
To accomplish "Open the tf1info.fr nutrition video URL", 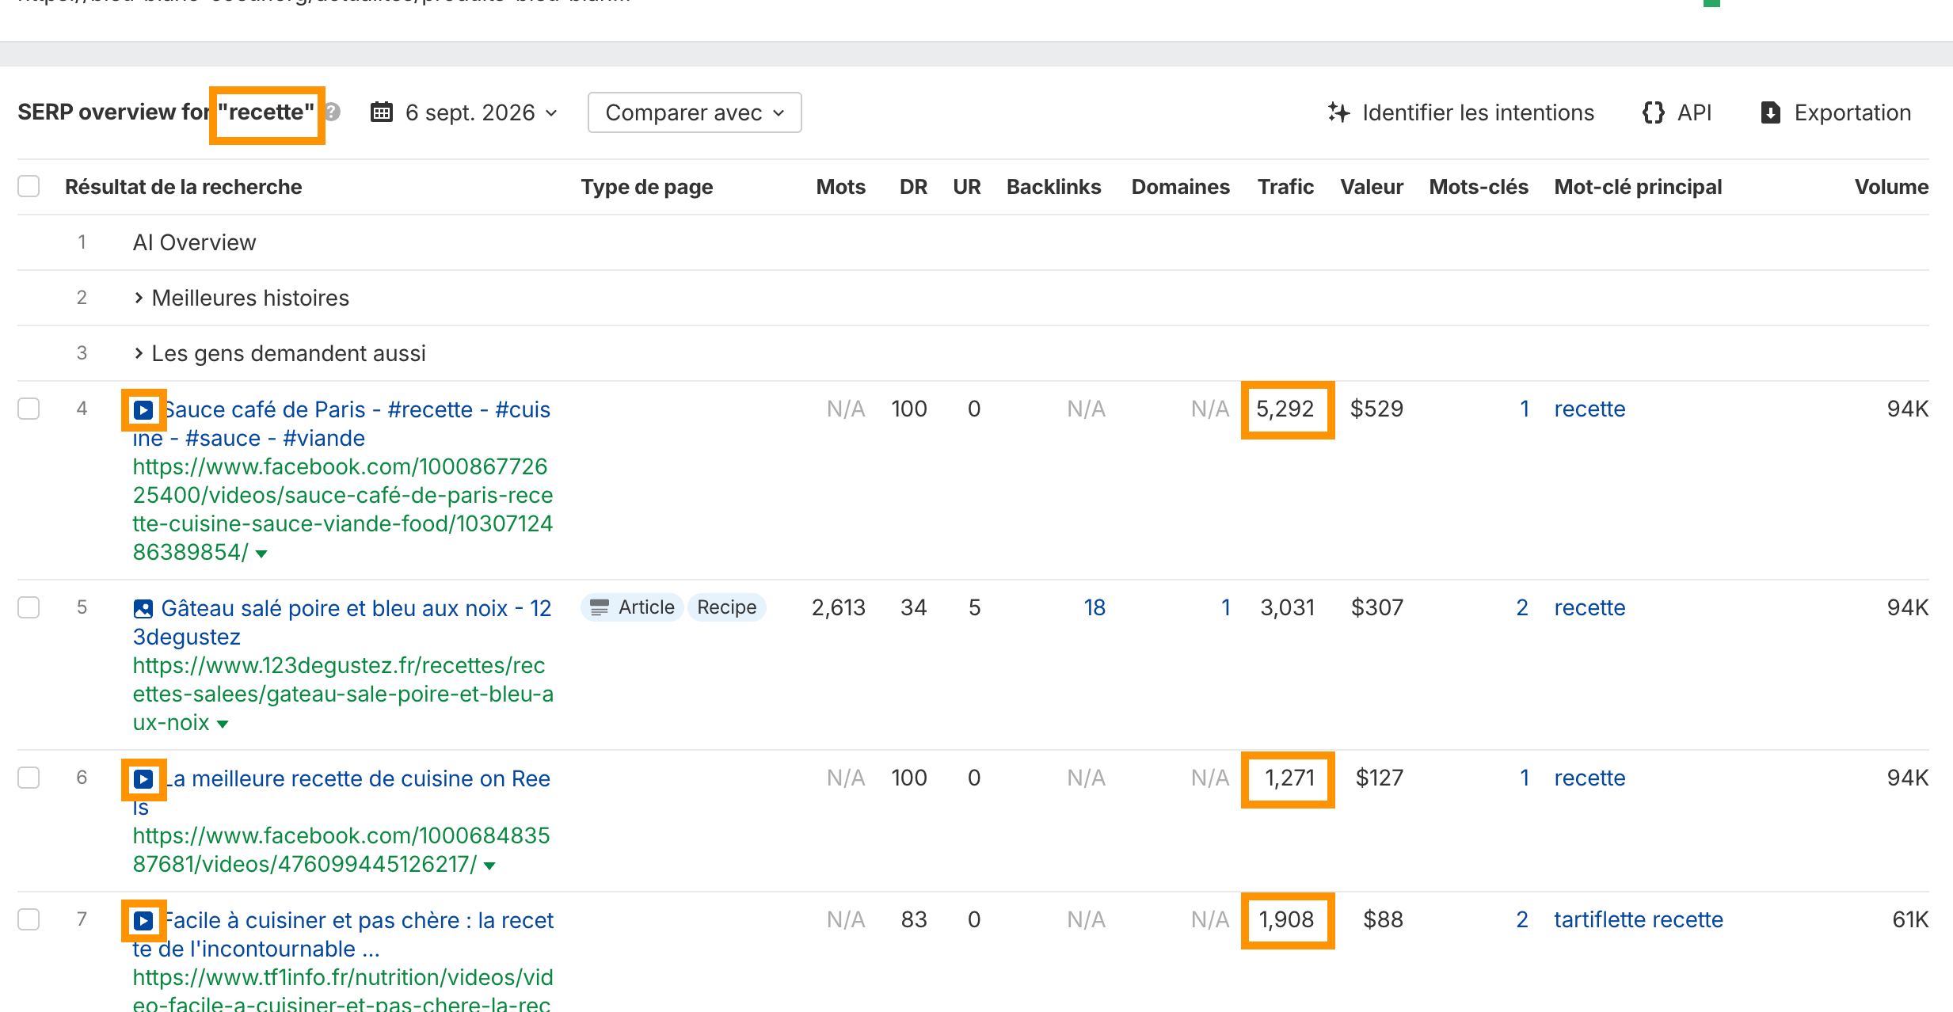I will (x=343, y=991).
